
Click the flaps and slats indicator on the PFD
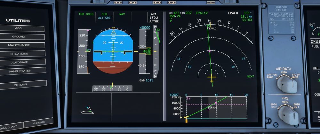click(87, 111)
